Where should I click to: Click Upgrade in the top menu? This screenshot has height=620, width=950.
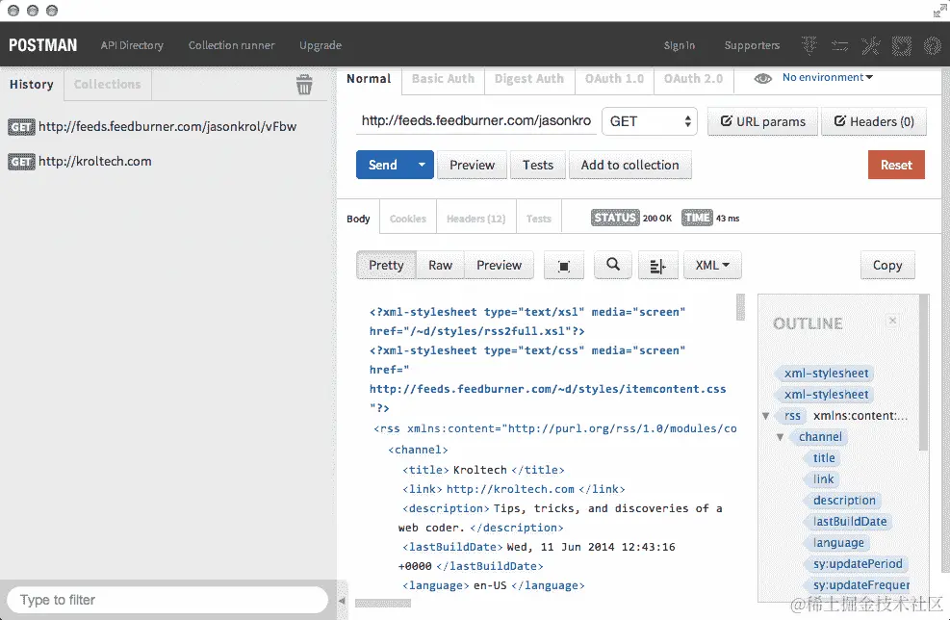(x=321, y=45)
